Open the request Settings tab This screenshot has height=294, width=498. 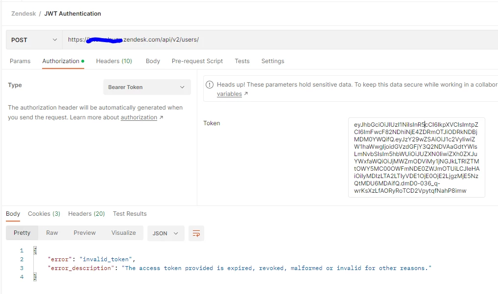point(273,61)
